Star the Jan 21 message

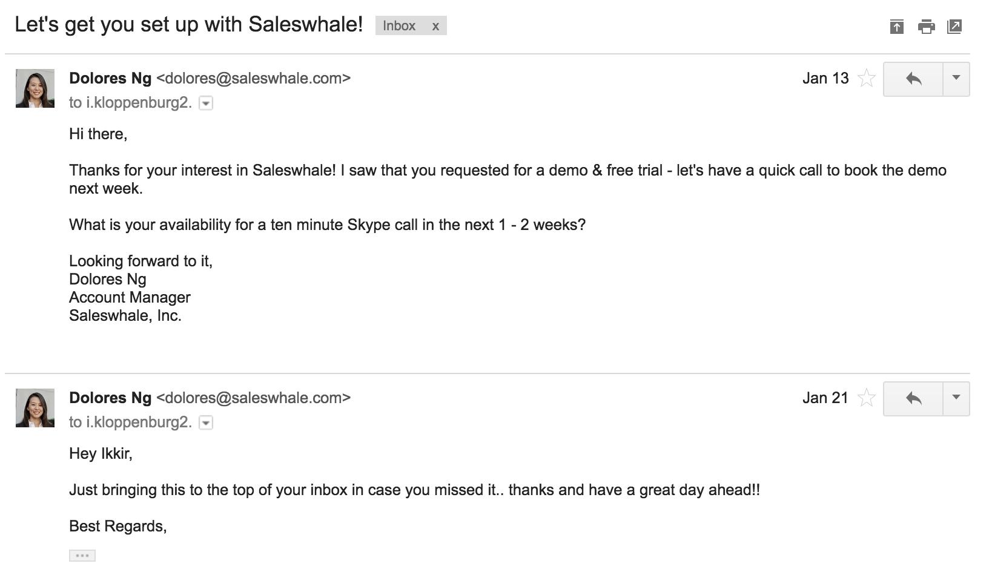pyautogui.click(x=867, y=398)
